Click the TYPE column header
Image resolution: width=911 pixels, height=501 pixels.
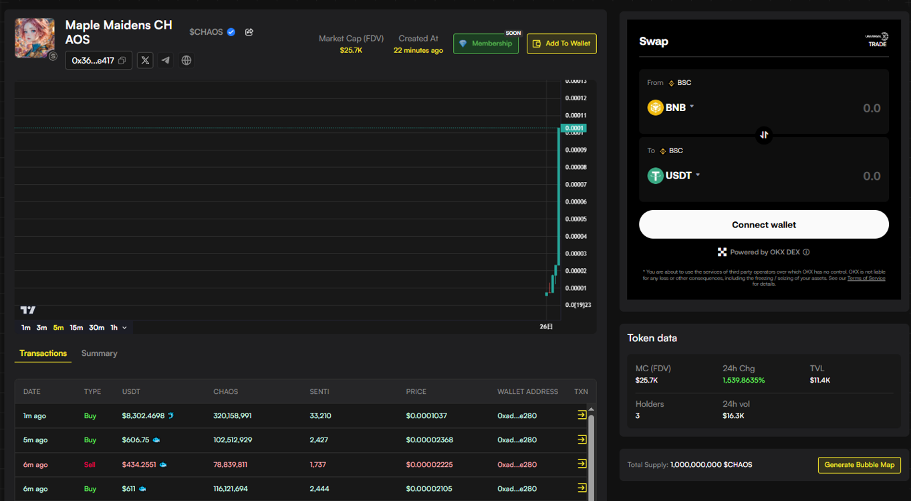pos(92,391)
